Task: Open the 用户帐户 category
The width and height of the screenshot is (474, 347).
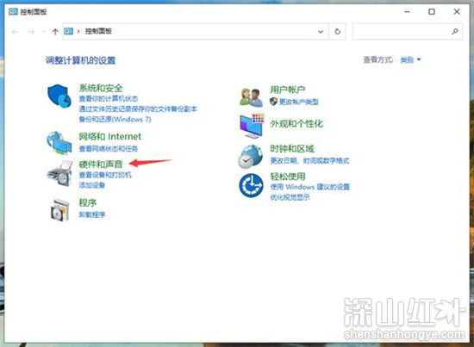Action: pyautogui.click(x=288, y=90)
